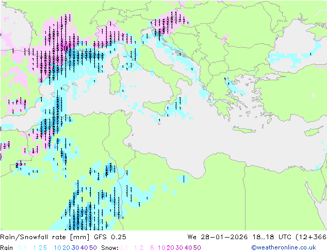The image size is (327, 252).
Task: Click the snow legend 50 value
Action: pyautogui.click(x=197, y=248)
